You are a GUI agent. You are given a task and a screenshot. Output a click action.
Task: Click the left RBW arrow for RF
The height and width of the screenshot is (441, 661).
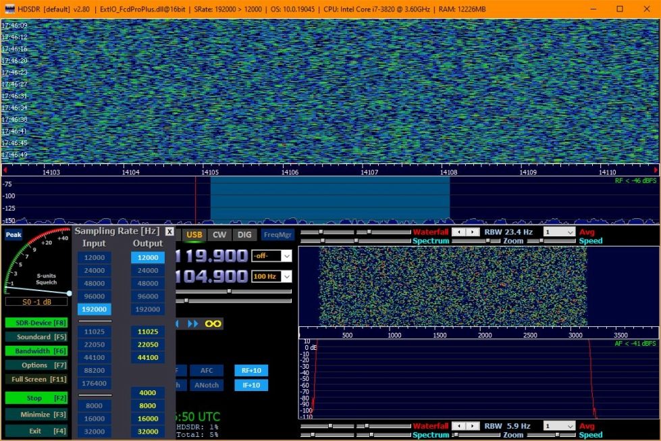pos(458,232)
